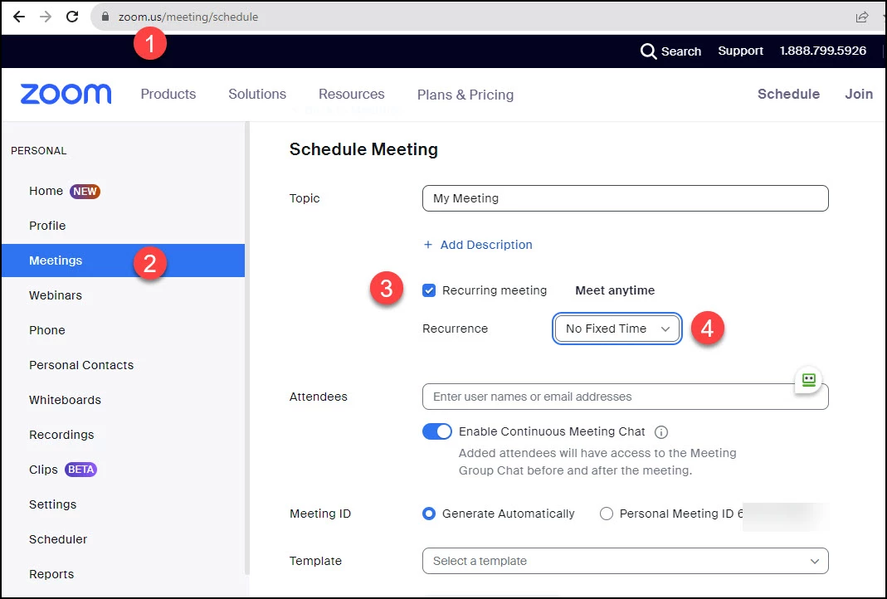The image size is (887, 599).
Task: Reload the page with refresh icon
Action: tap(72, 17)
